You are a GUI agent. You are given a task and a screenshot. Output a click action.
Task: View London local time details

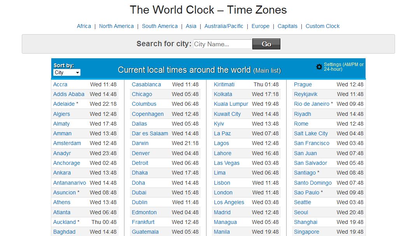pos(223,192)
